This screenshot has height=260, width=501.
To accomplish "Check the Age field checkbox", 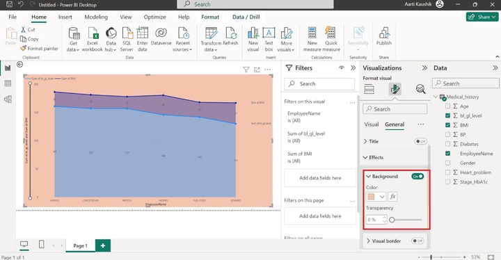I will [447, 106].
